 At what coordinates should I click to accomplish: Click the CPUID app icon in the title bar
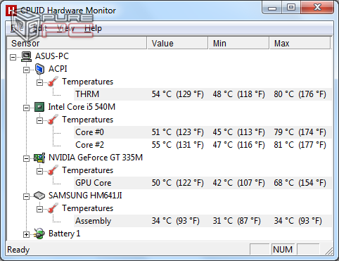pyautogui.click(x=11, y=11)
